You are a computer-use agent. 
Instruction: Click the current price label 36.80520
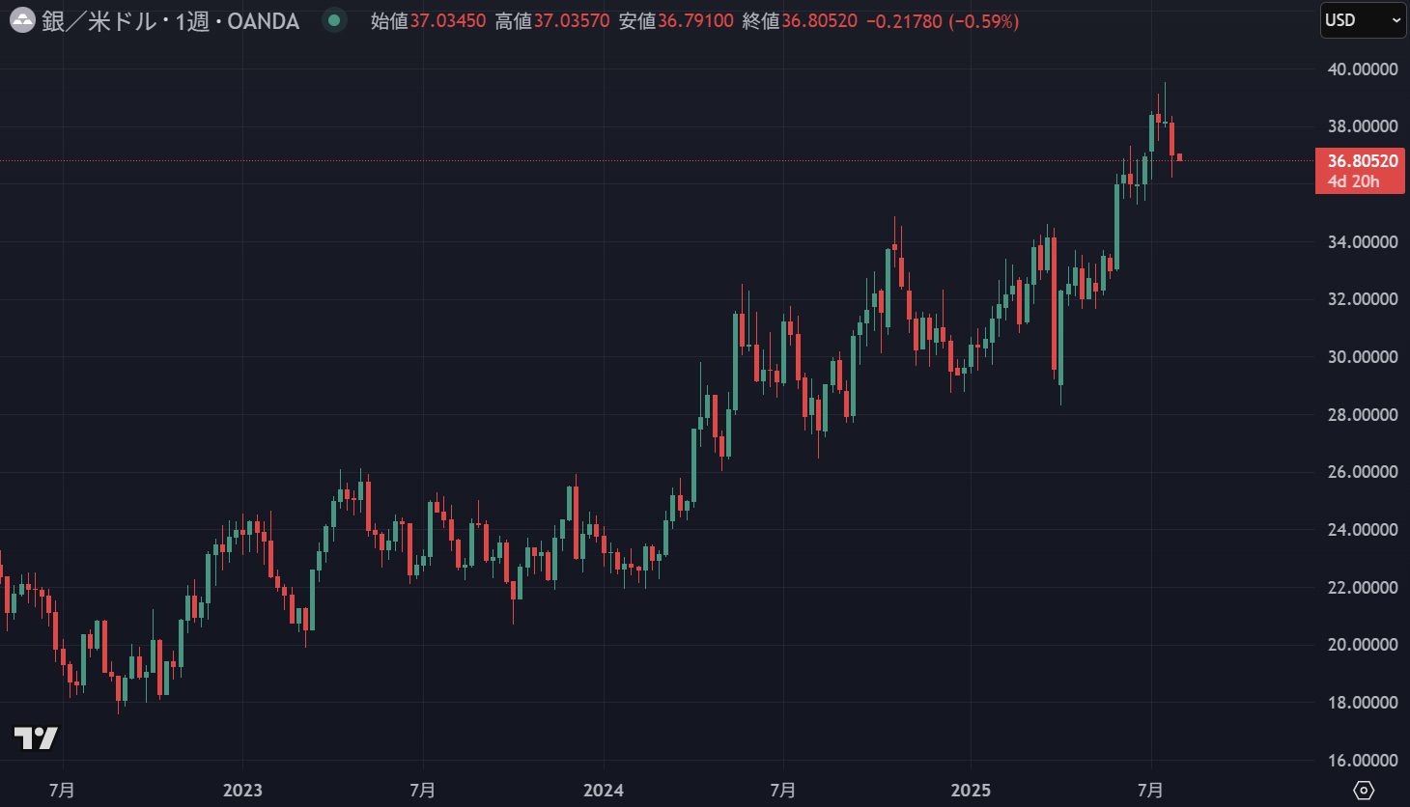pyautogui.click(x=1362, y=161)
